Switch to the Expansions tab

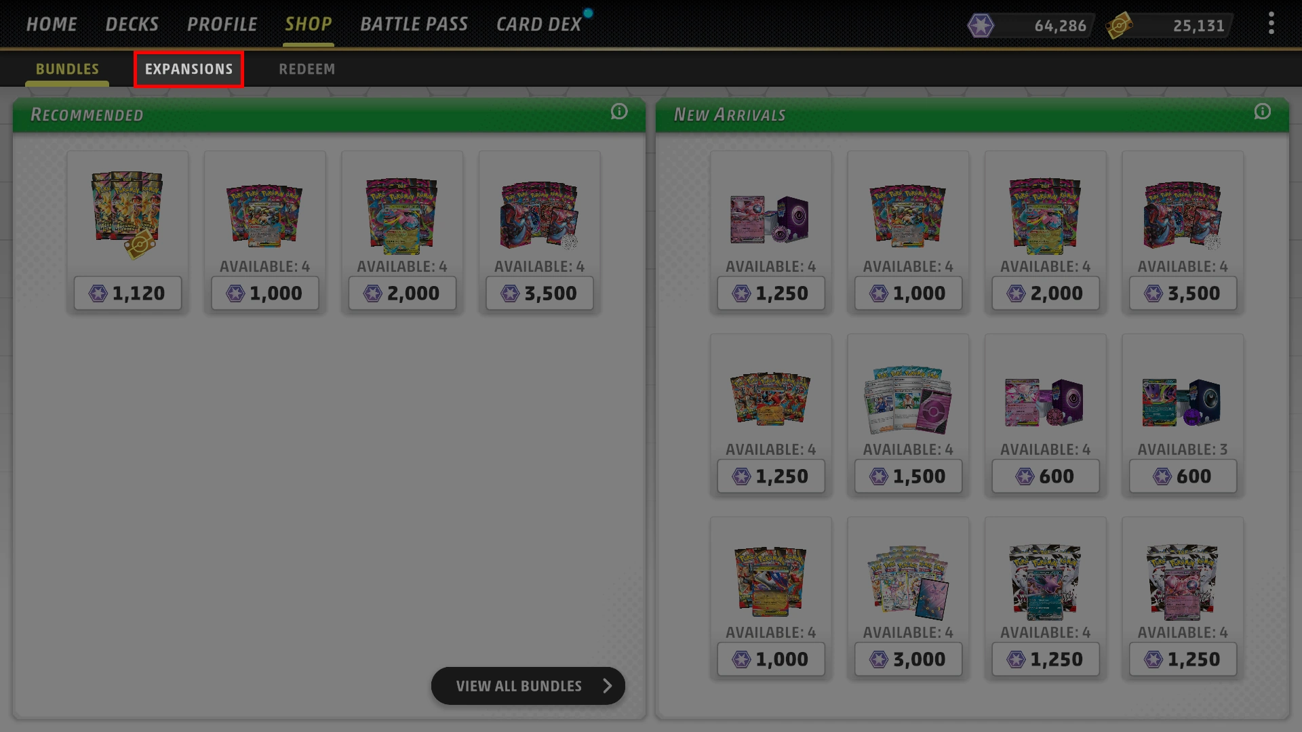click(189, 69)
